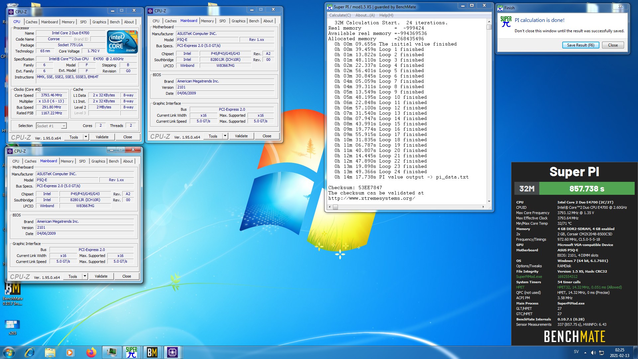The image size is (638, 359).
Task: Click Multiplier x 13.0 (6 - 13) value
Action: pos(52,101)
